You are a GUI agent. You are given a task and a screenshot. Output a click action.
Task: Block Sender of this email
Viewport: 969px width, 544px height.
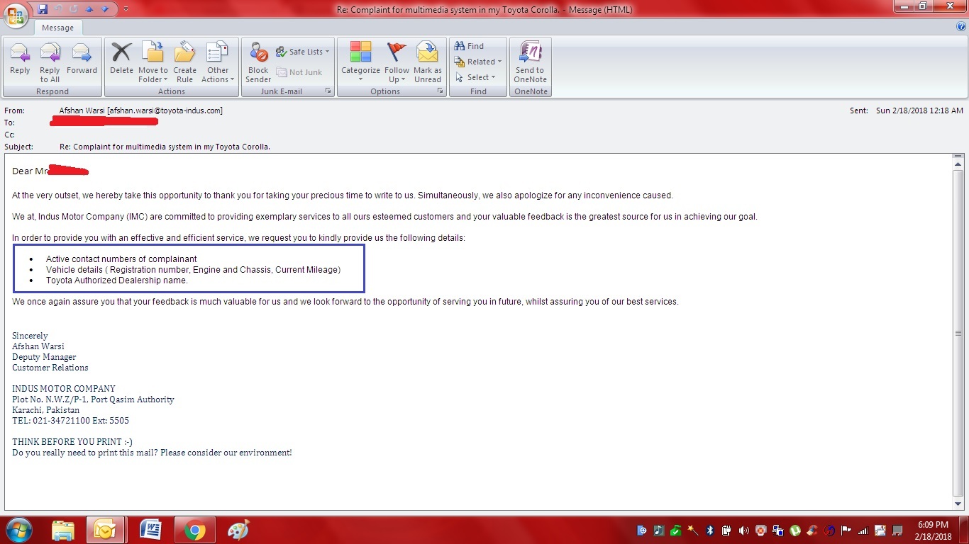tap(258, 59)
